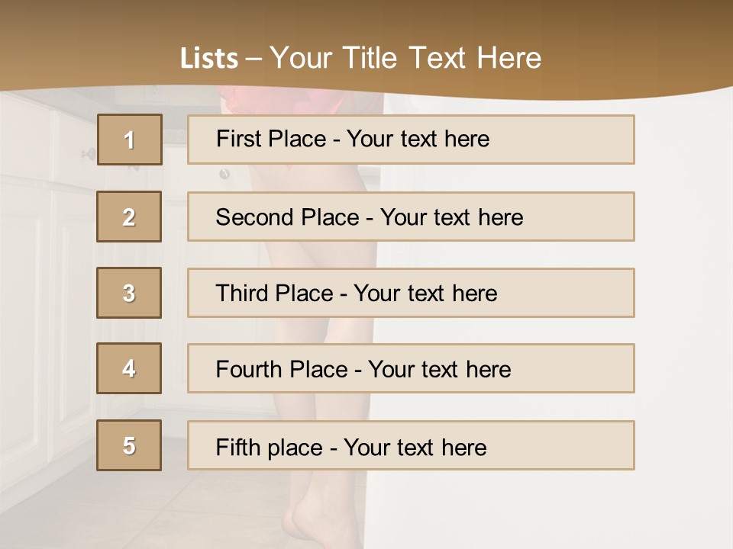Select the "Your Title Text Here" title text
The width and height of the screenshot is (733, 549).
[405, 58]
